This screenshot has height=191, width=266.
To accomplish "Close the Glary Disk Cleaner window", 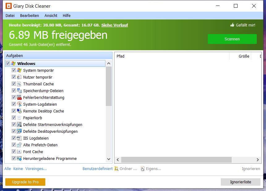I will (254, 6).
